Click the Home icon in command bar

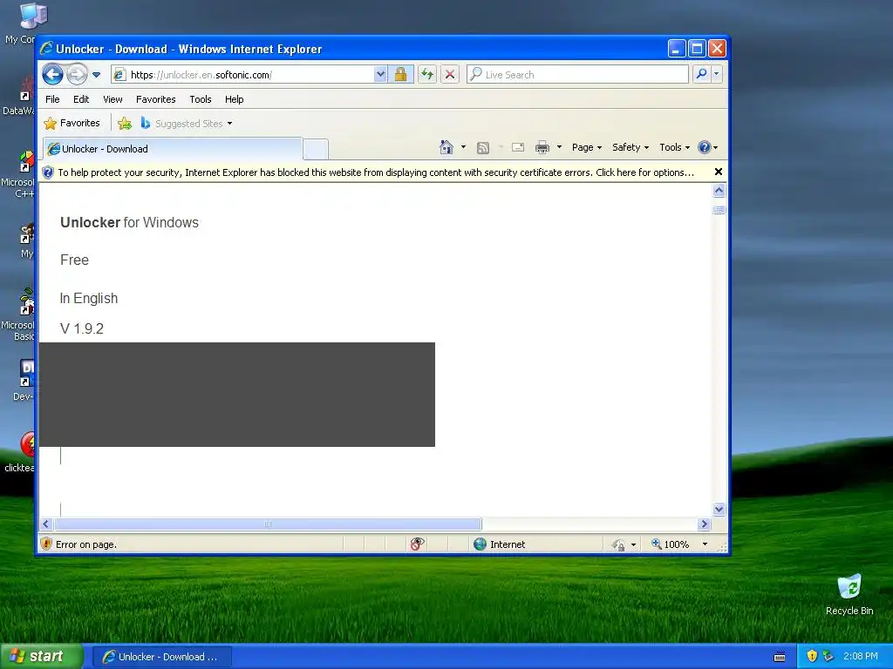pos(446,147)
